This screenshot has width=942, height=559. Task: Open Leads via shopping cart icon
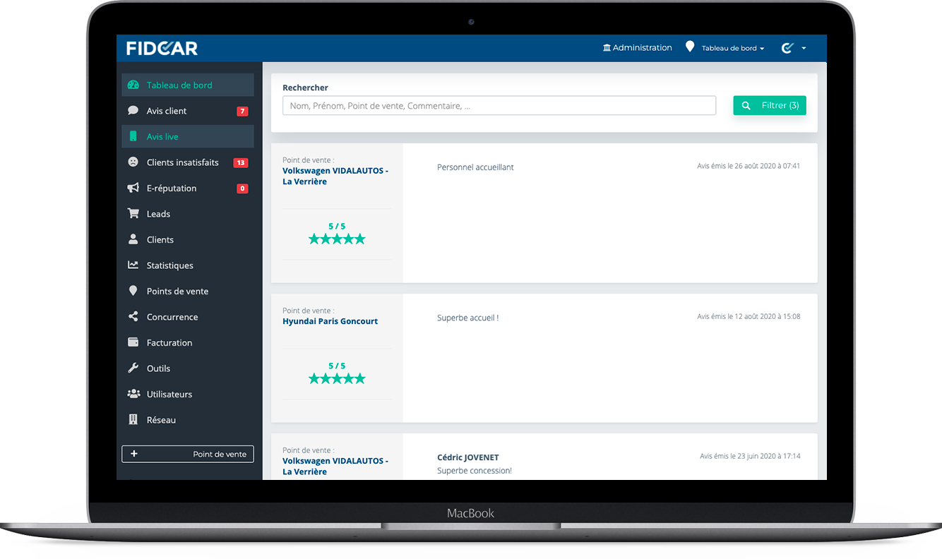click(x=133, y=214)
